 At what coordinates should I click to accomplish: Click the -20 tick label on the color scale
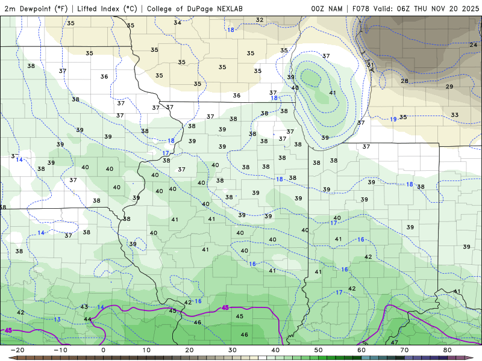pyautogui.click(x=17, y=350)
